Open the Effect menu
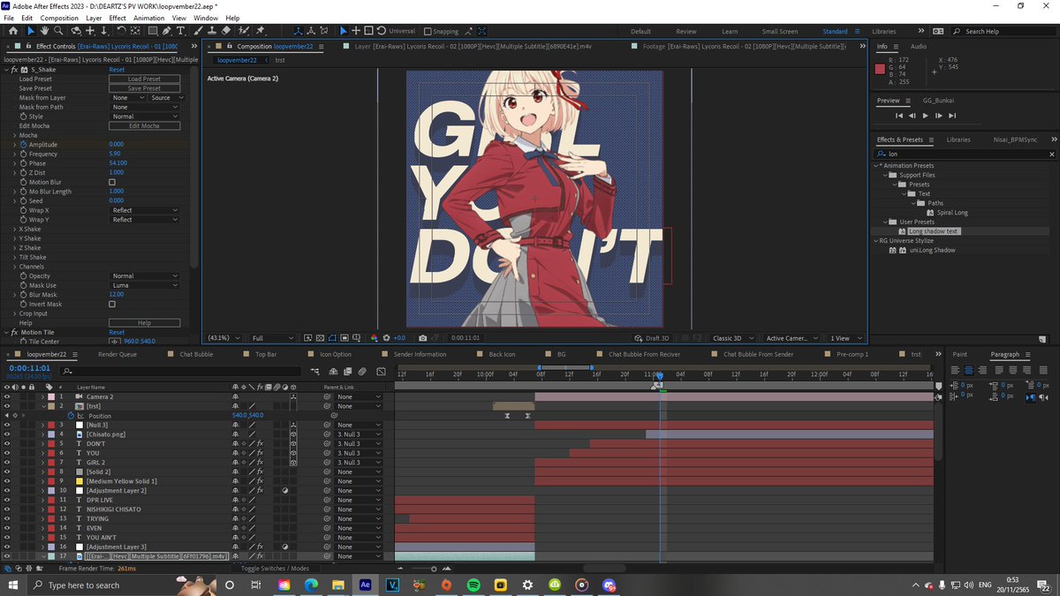This screenshot has height=596, width=1060. [x=117, y=18]
